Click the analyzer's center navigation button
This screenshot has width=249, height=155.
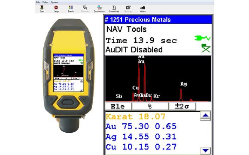click(x=68, y=102)
